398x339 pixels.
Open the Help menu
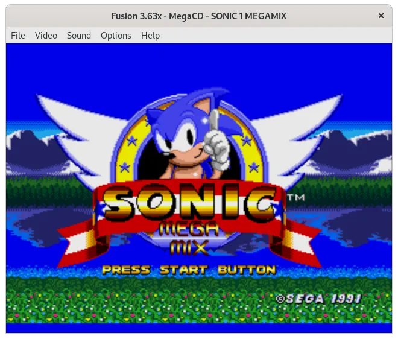tap(151, 36)
